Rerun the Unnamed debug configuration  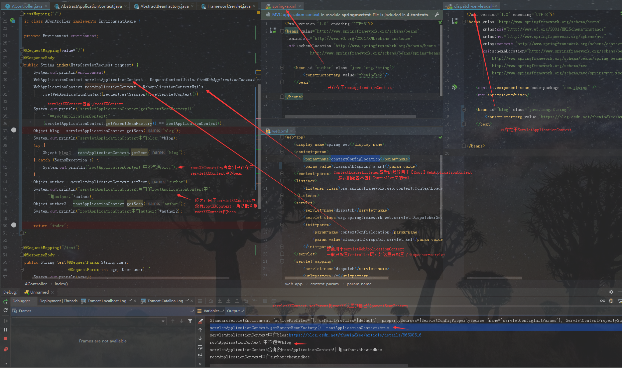click(x=6, y=301)
